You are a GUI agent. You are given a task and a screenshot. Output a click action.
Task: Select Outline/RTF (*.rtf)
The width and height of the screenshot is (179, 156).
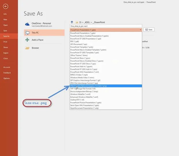point(106,100)
